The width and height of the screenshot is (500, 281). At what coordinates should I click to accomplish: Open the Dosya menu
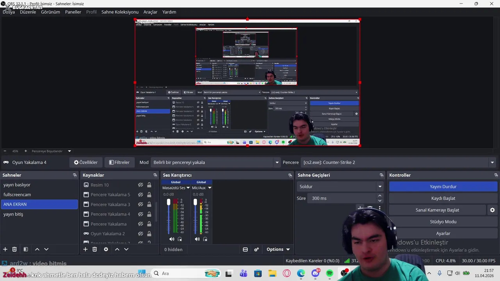pyautogui.click(x=9, y=12)
